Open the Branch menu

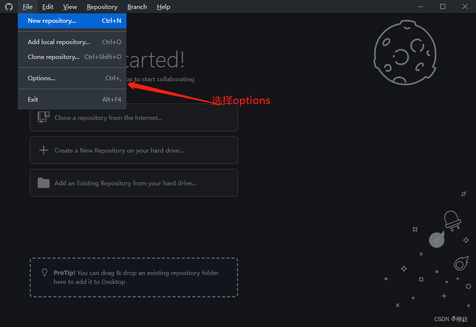(137, 6)
